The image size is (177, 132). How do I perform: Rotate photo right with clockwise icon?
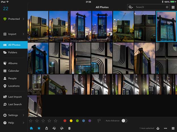point(62,128)
